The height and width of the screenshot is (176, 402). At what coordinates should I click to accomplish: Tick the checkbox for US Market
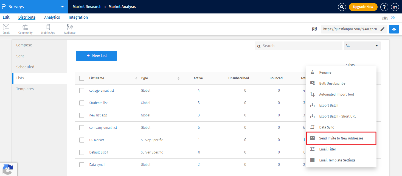82,140
